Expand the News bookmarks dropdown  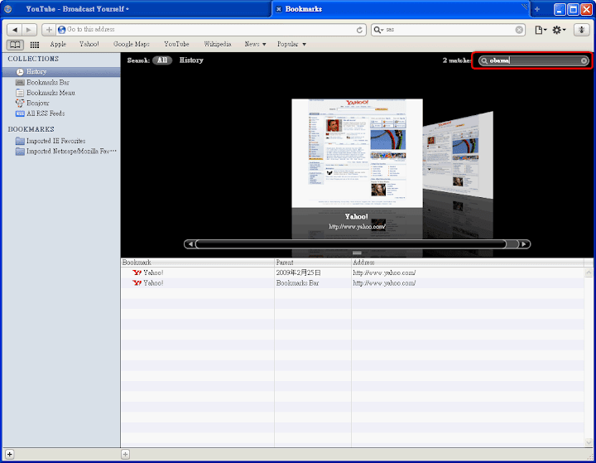pyautogui.click(x=255, y=44)
